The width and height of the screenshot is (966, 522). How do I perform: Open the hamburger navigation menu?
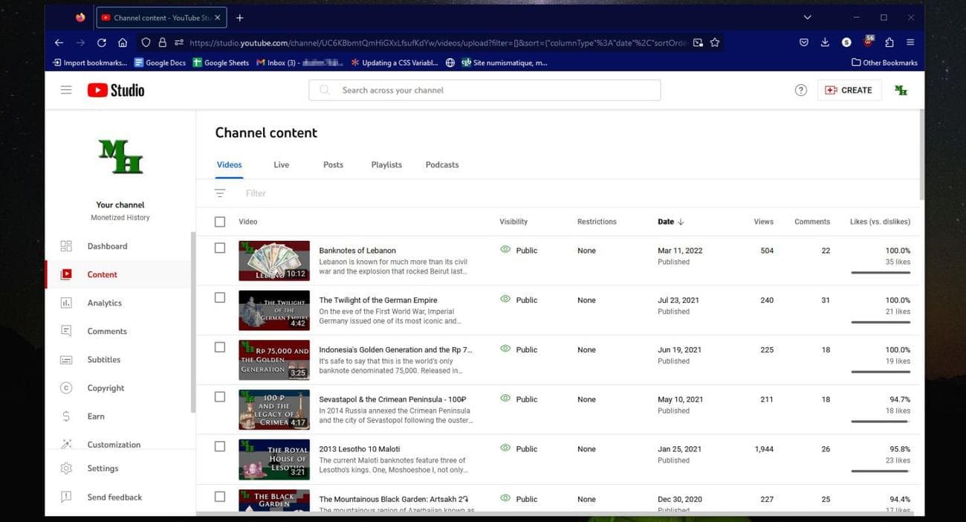click(x=66, y=90)
